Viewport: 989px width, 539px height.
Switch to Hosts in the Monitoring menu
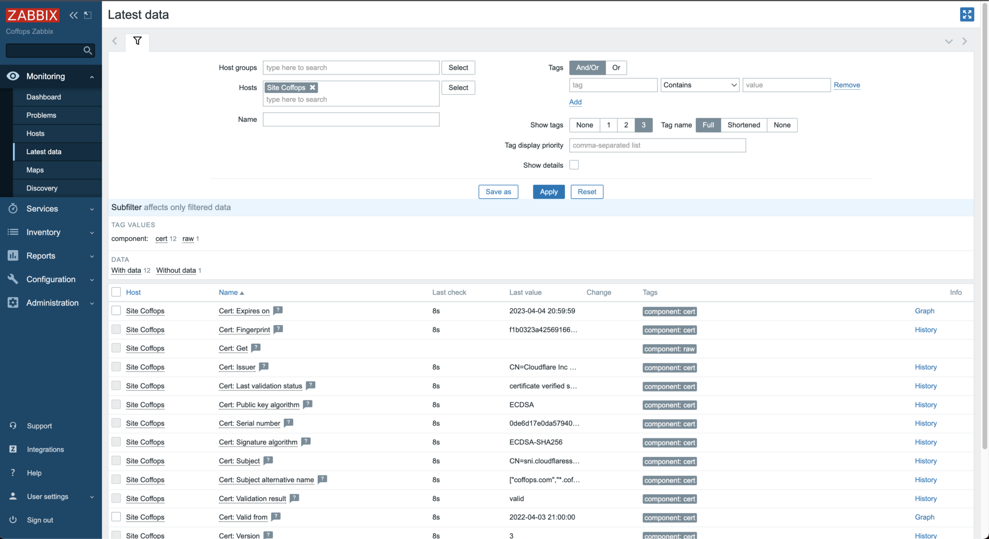click(x=35, y=133)
